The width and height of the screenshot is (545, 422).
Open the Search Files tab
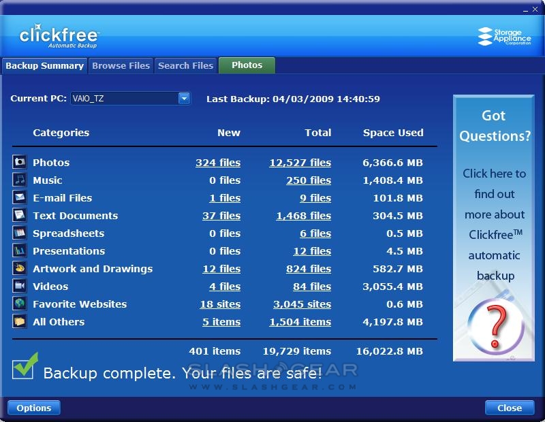click(x=185, y=66)
